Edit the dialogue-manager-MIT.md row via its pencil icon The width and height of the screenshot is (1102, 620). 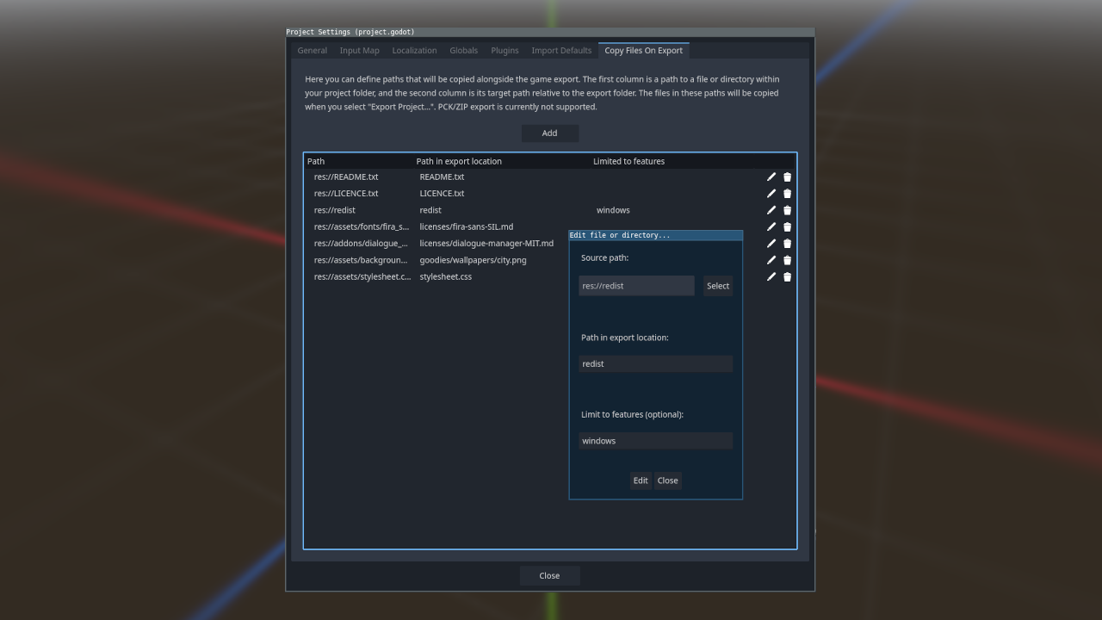pos(771,244)
